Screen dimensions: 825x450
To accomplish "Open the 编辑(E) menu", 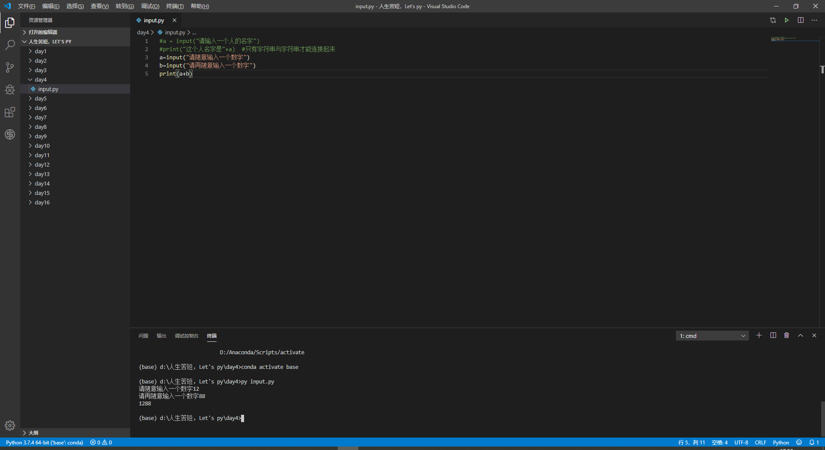I will 51,6.
